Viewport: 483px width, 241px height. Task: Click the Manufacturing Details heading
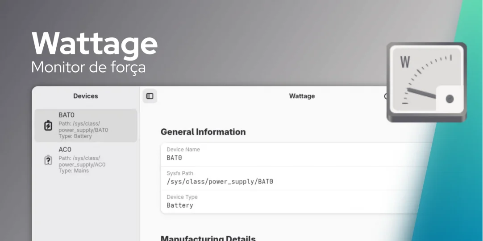click(208, 238)
